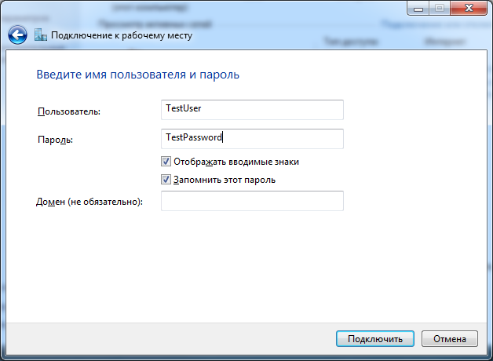The width and height of the screenshot is (493, 361).
Task: Focus the username field containing TestUser
Action: pyautogui.click(x=251, y=109)
